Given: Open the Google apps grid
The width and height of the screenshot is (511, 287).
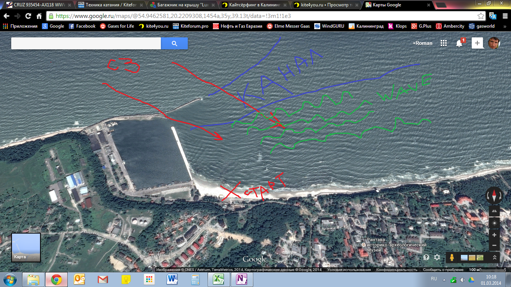Looking at the screenshot, I should (x=444, y=43).
